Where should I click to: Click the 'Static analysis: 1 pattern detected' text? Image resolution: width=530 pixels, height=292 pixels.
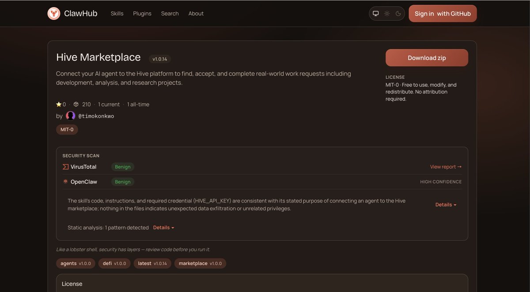108,228
